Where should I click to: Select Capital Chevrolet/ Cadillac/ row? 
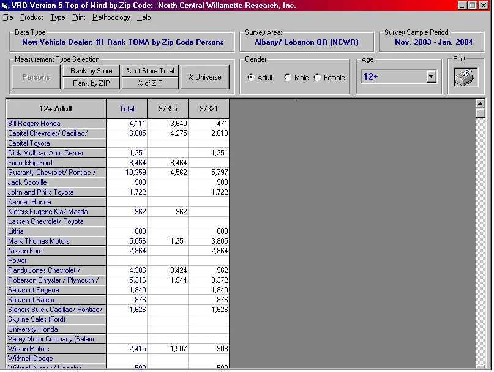click(x=56, y=133)
